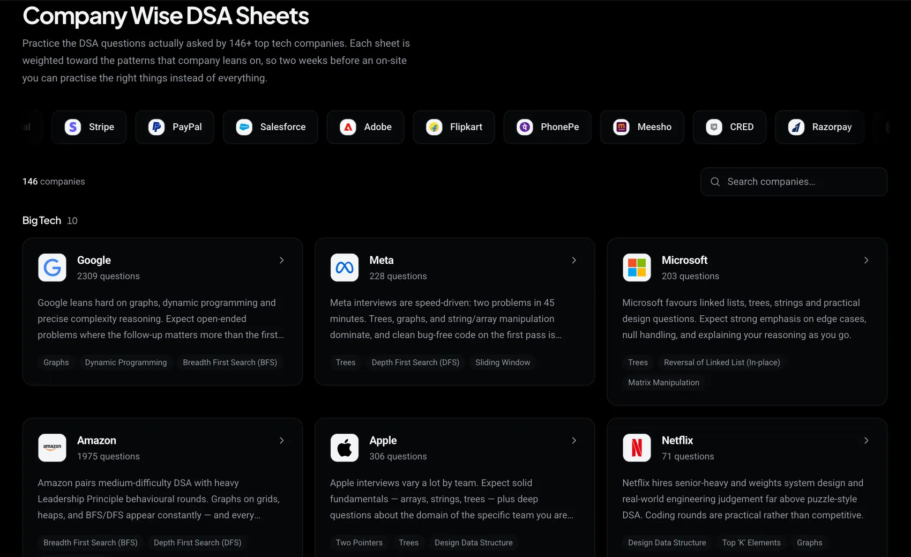
Task: Open Google card via its chevron arrow
Action: tap(282, 260)
